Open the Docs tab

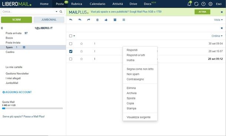pos(147,4)
